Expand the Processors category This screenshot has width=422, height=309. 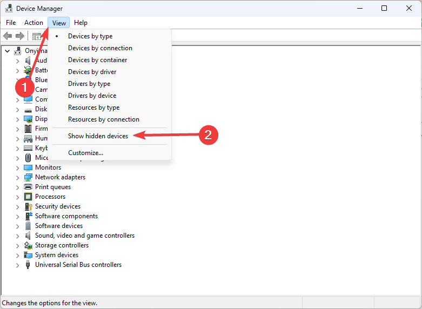(x=17, y=197)
